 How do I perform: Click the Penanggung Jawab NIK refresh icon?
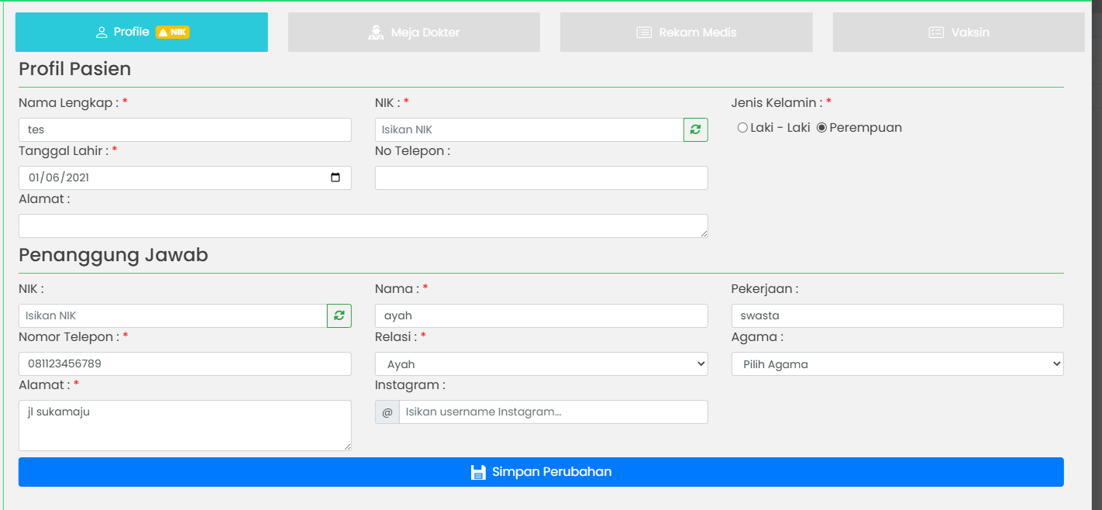click(x=339, y=316)
